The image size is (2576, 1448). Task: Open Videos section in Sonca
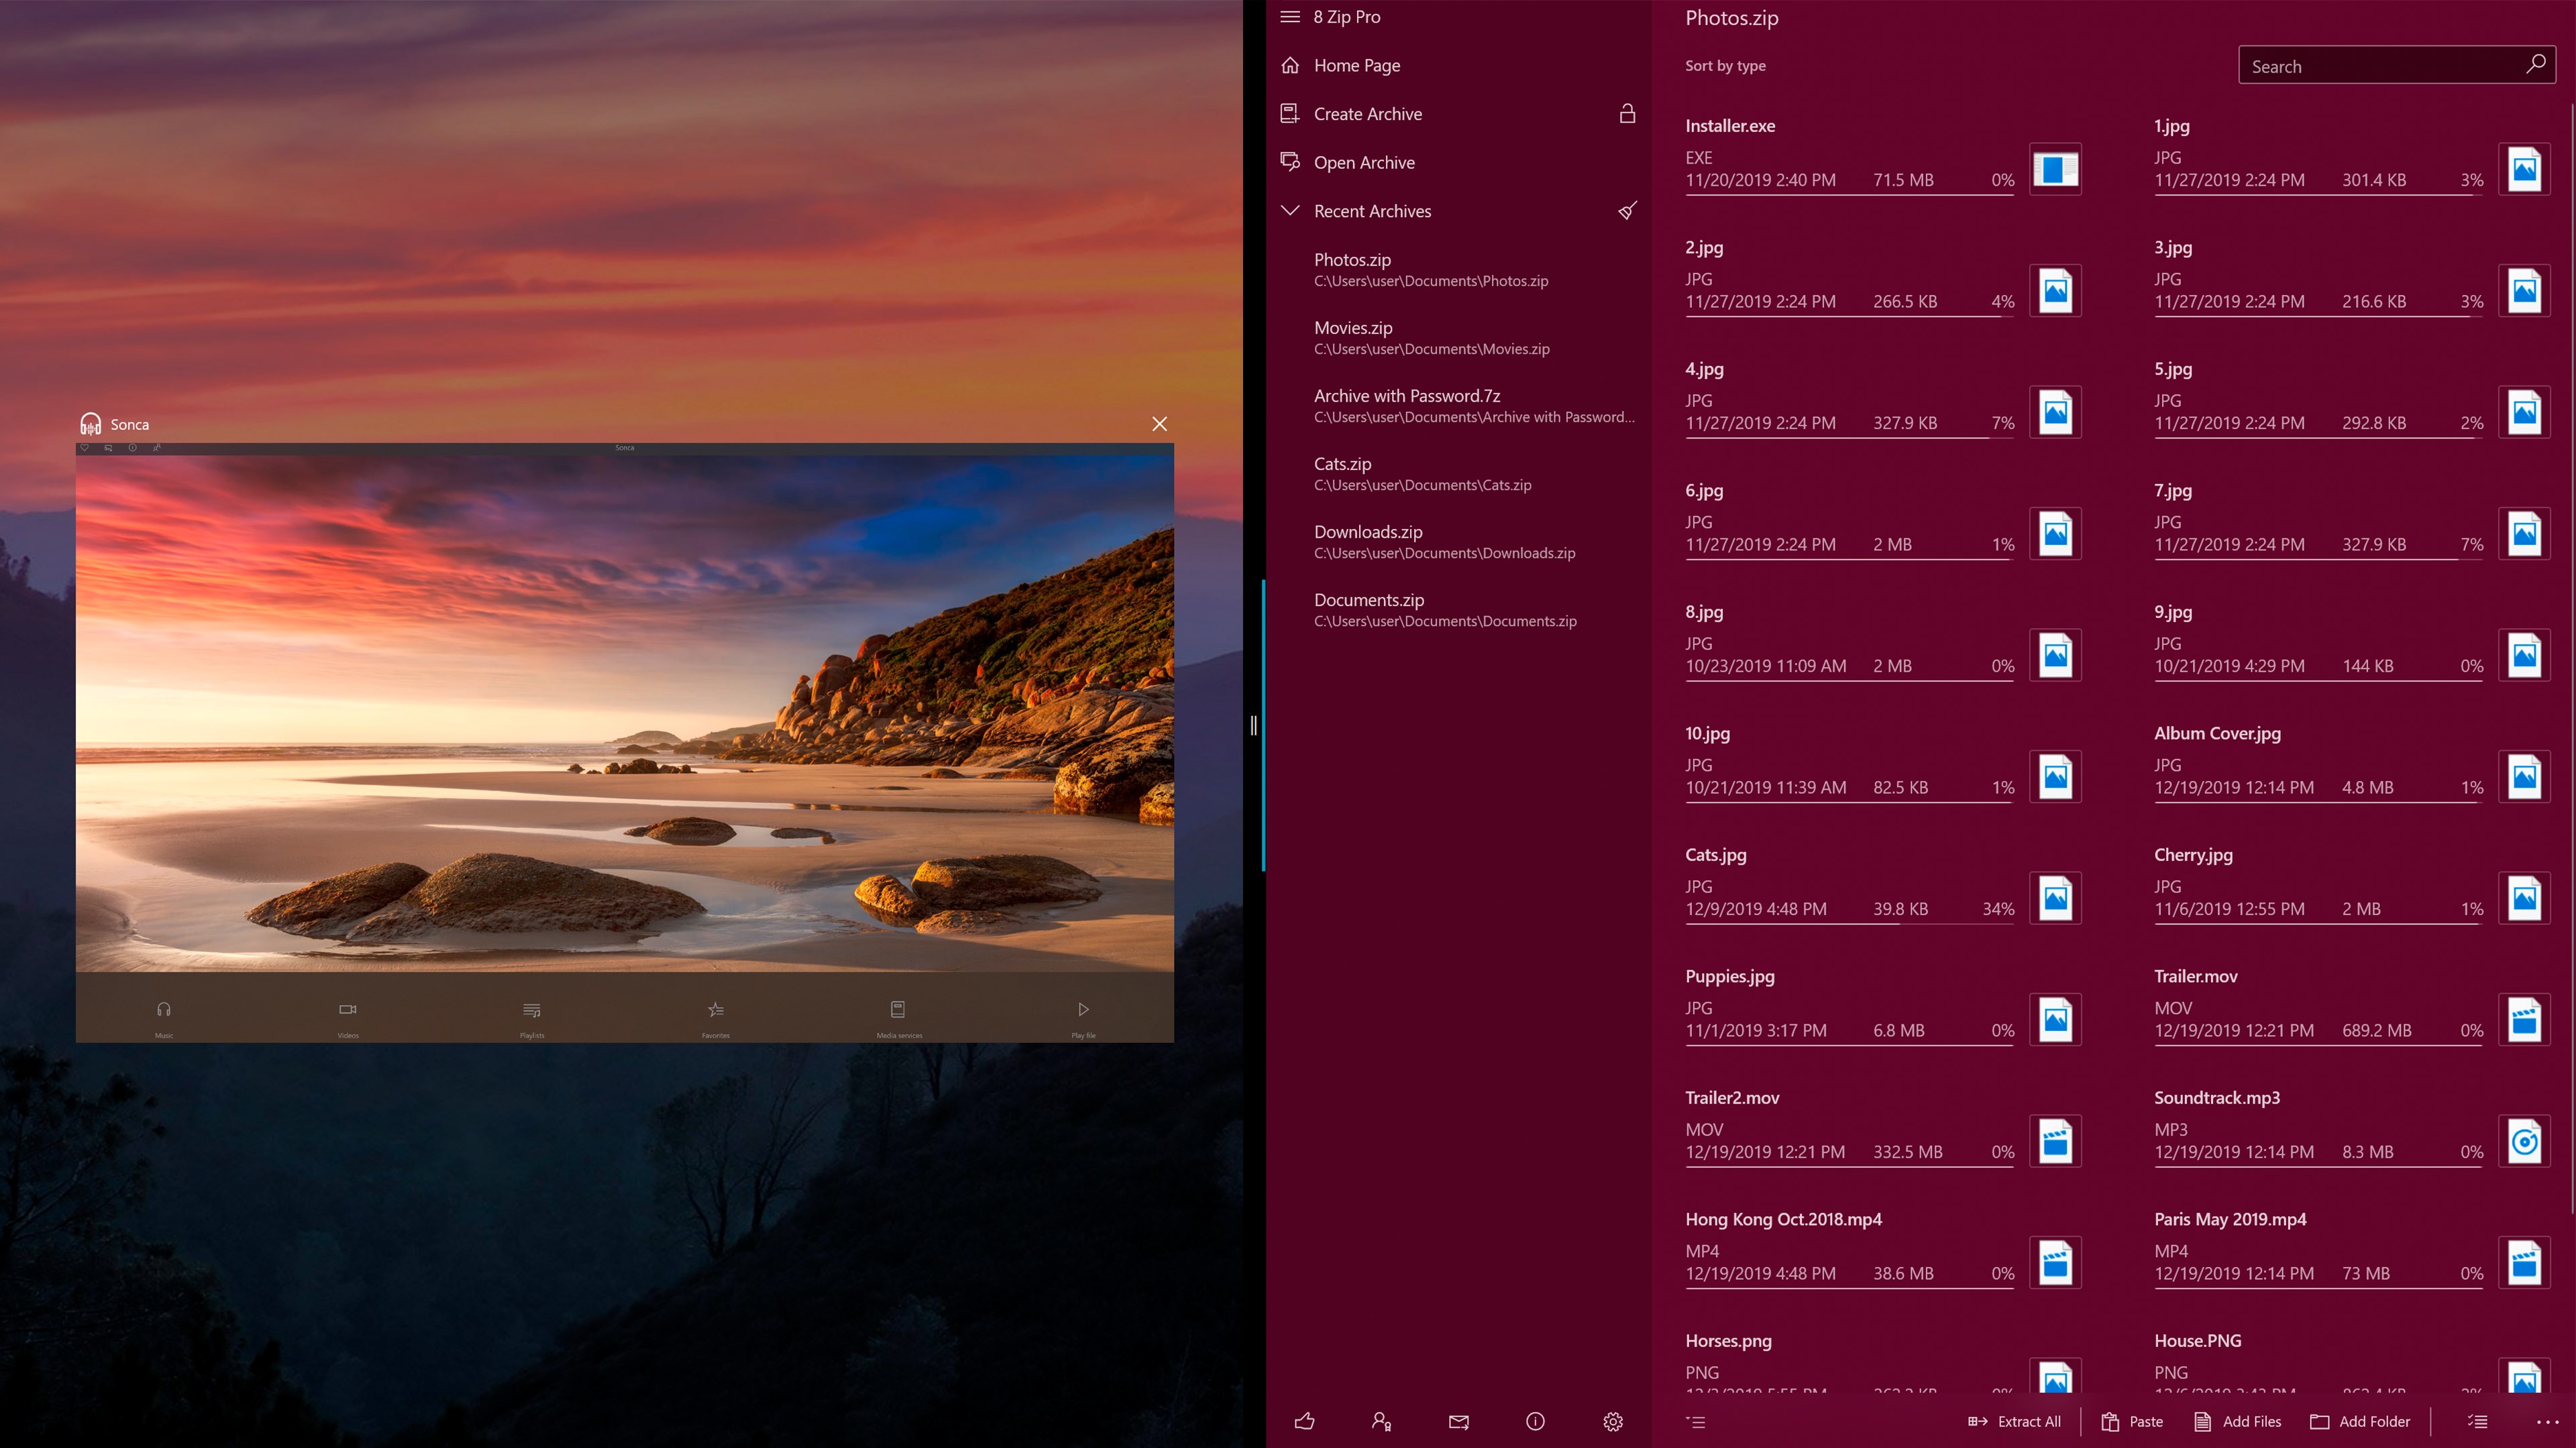tap(347, 1014)
